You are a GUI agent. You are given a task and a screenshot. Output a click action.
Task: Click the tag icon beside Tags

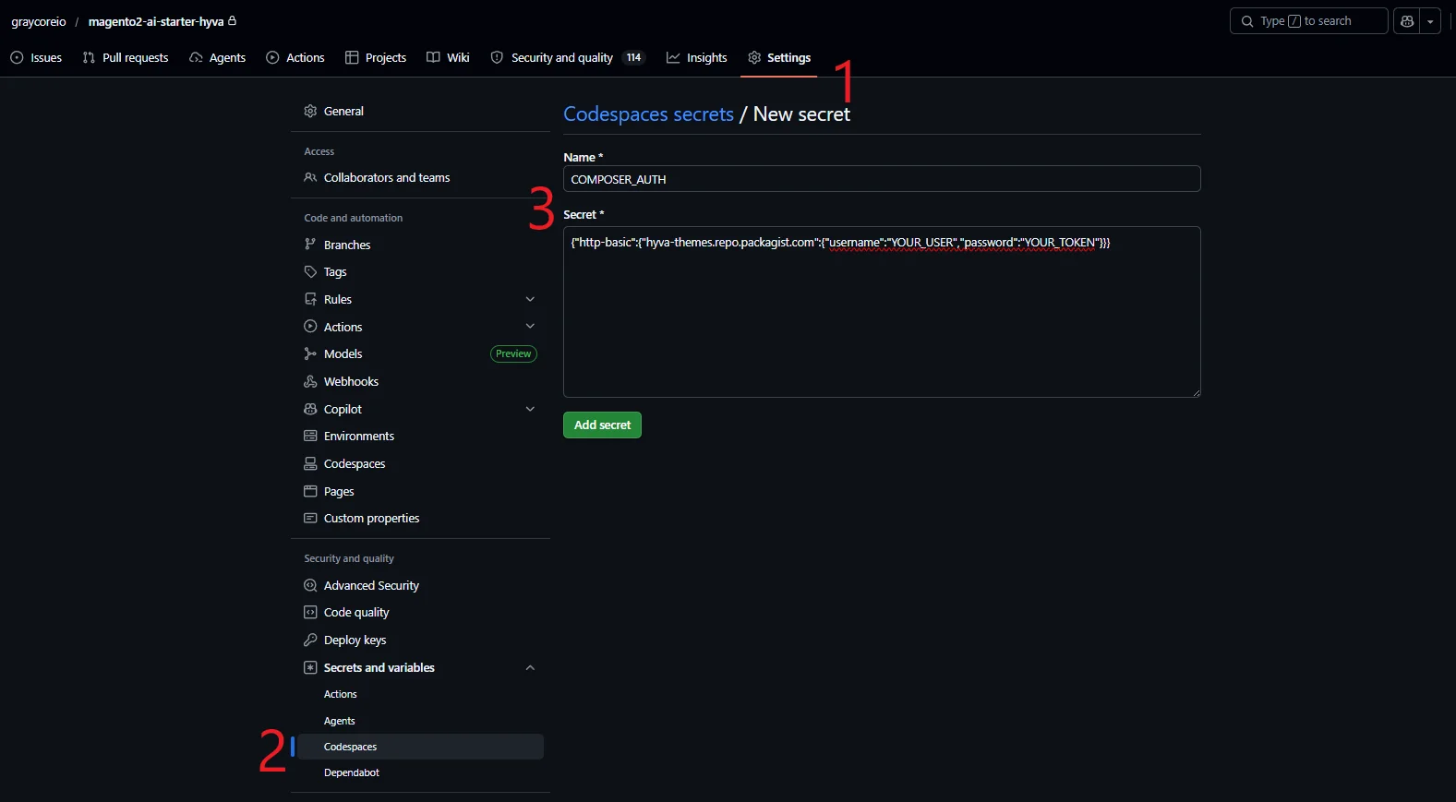[310, 272]
